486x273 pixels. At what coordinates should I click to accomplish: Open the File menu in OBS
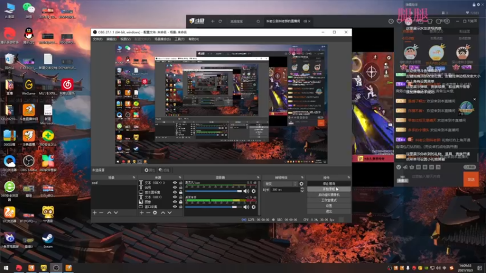[98, 39]
